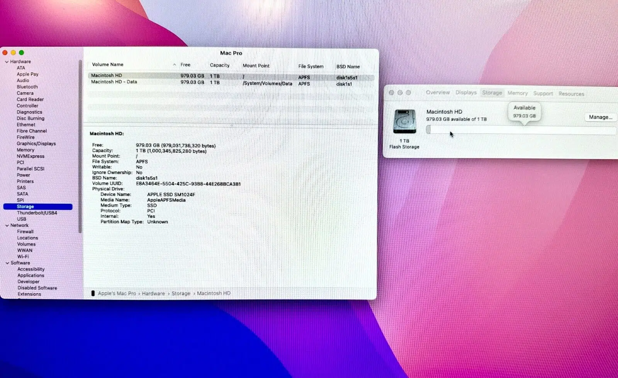Viewport: 618px width, 378px height.
Task: Select Disabled Software in the sidebar
Action: click(x=37, y=288)
